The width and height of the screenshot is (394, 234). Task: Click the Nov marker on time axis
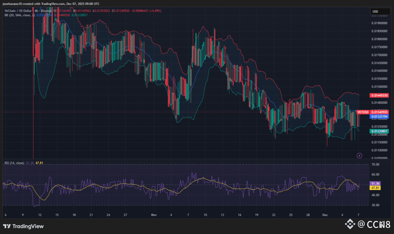(x=154, y=214)
